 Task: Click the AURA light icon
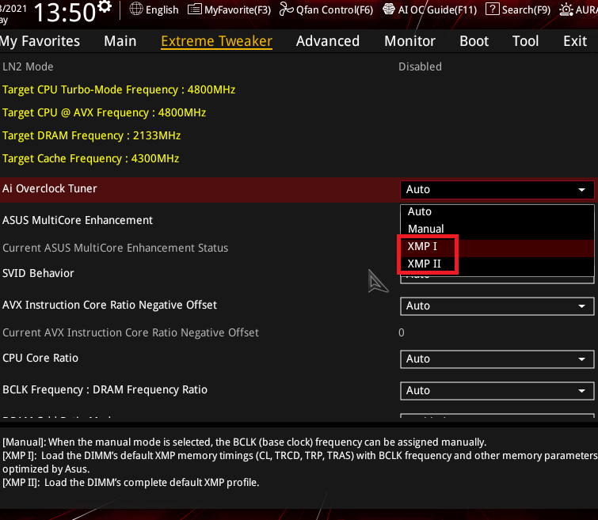pos(566,9)
